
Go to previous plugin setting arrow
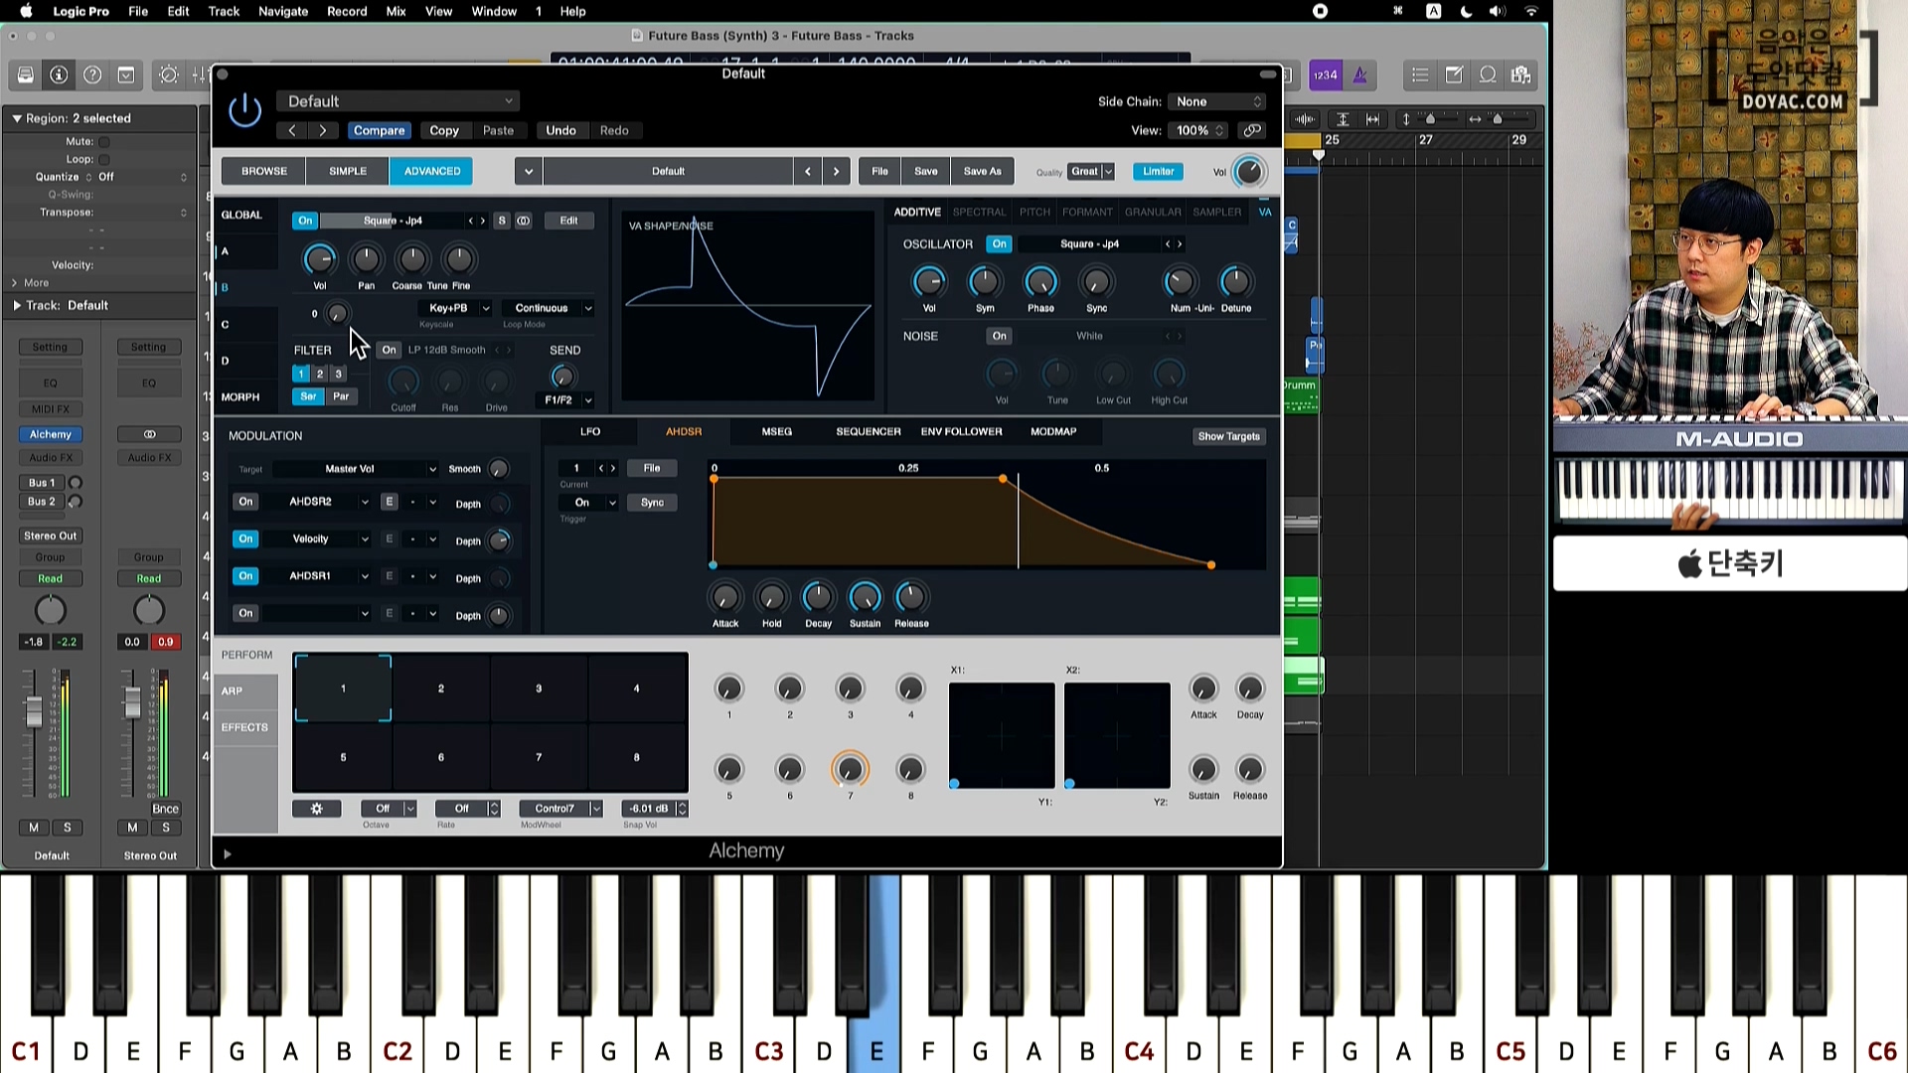292,130
